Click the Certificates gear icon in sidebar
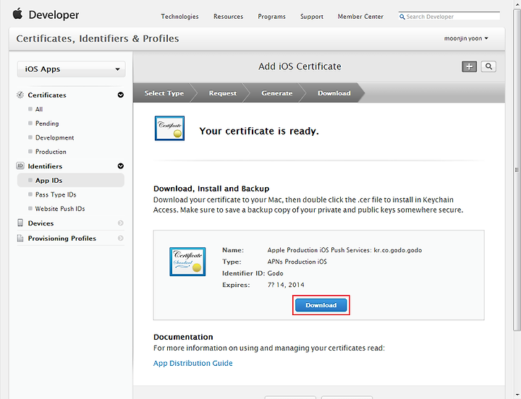 point(20,95)
